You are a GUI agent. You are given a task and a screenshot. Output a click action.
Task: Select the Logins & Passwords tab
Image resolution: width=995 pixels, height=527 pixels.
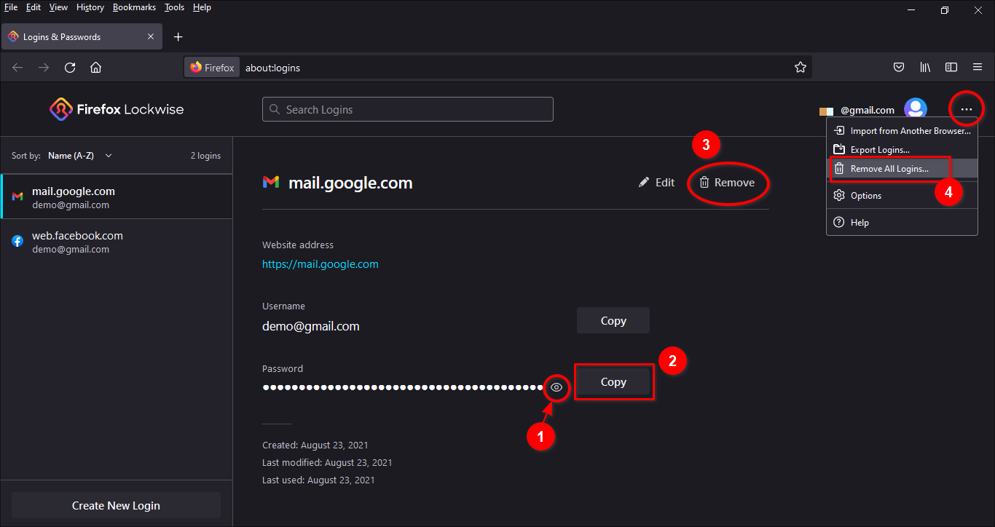81,37
